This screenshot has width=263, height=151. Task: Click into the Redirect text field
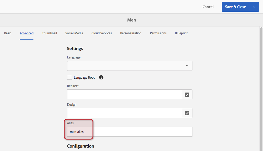tap(124, 94)
